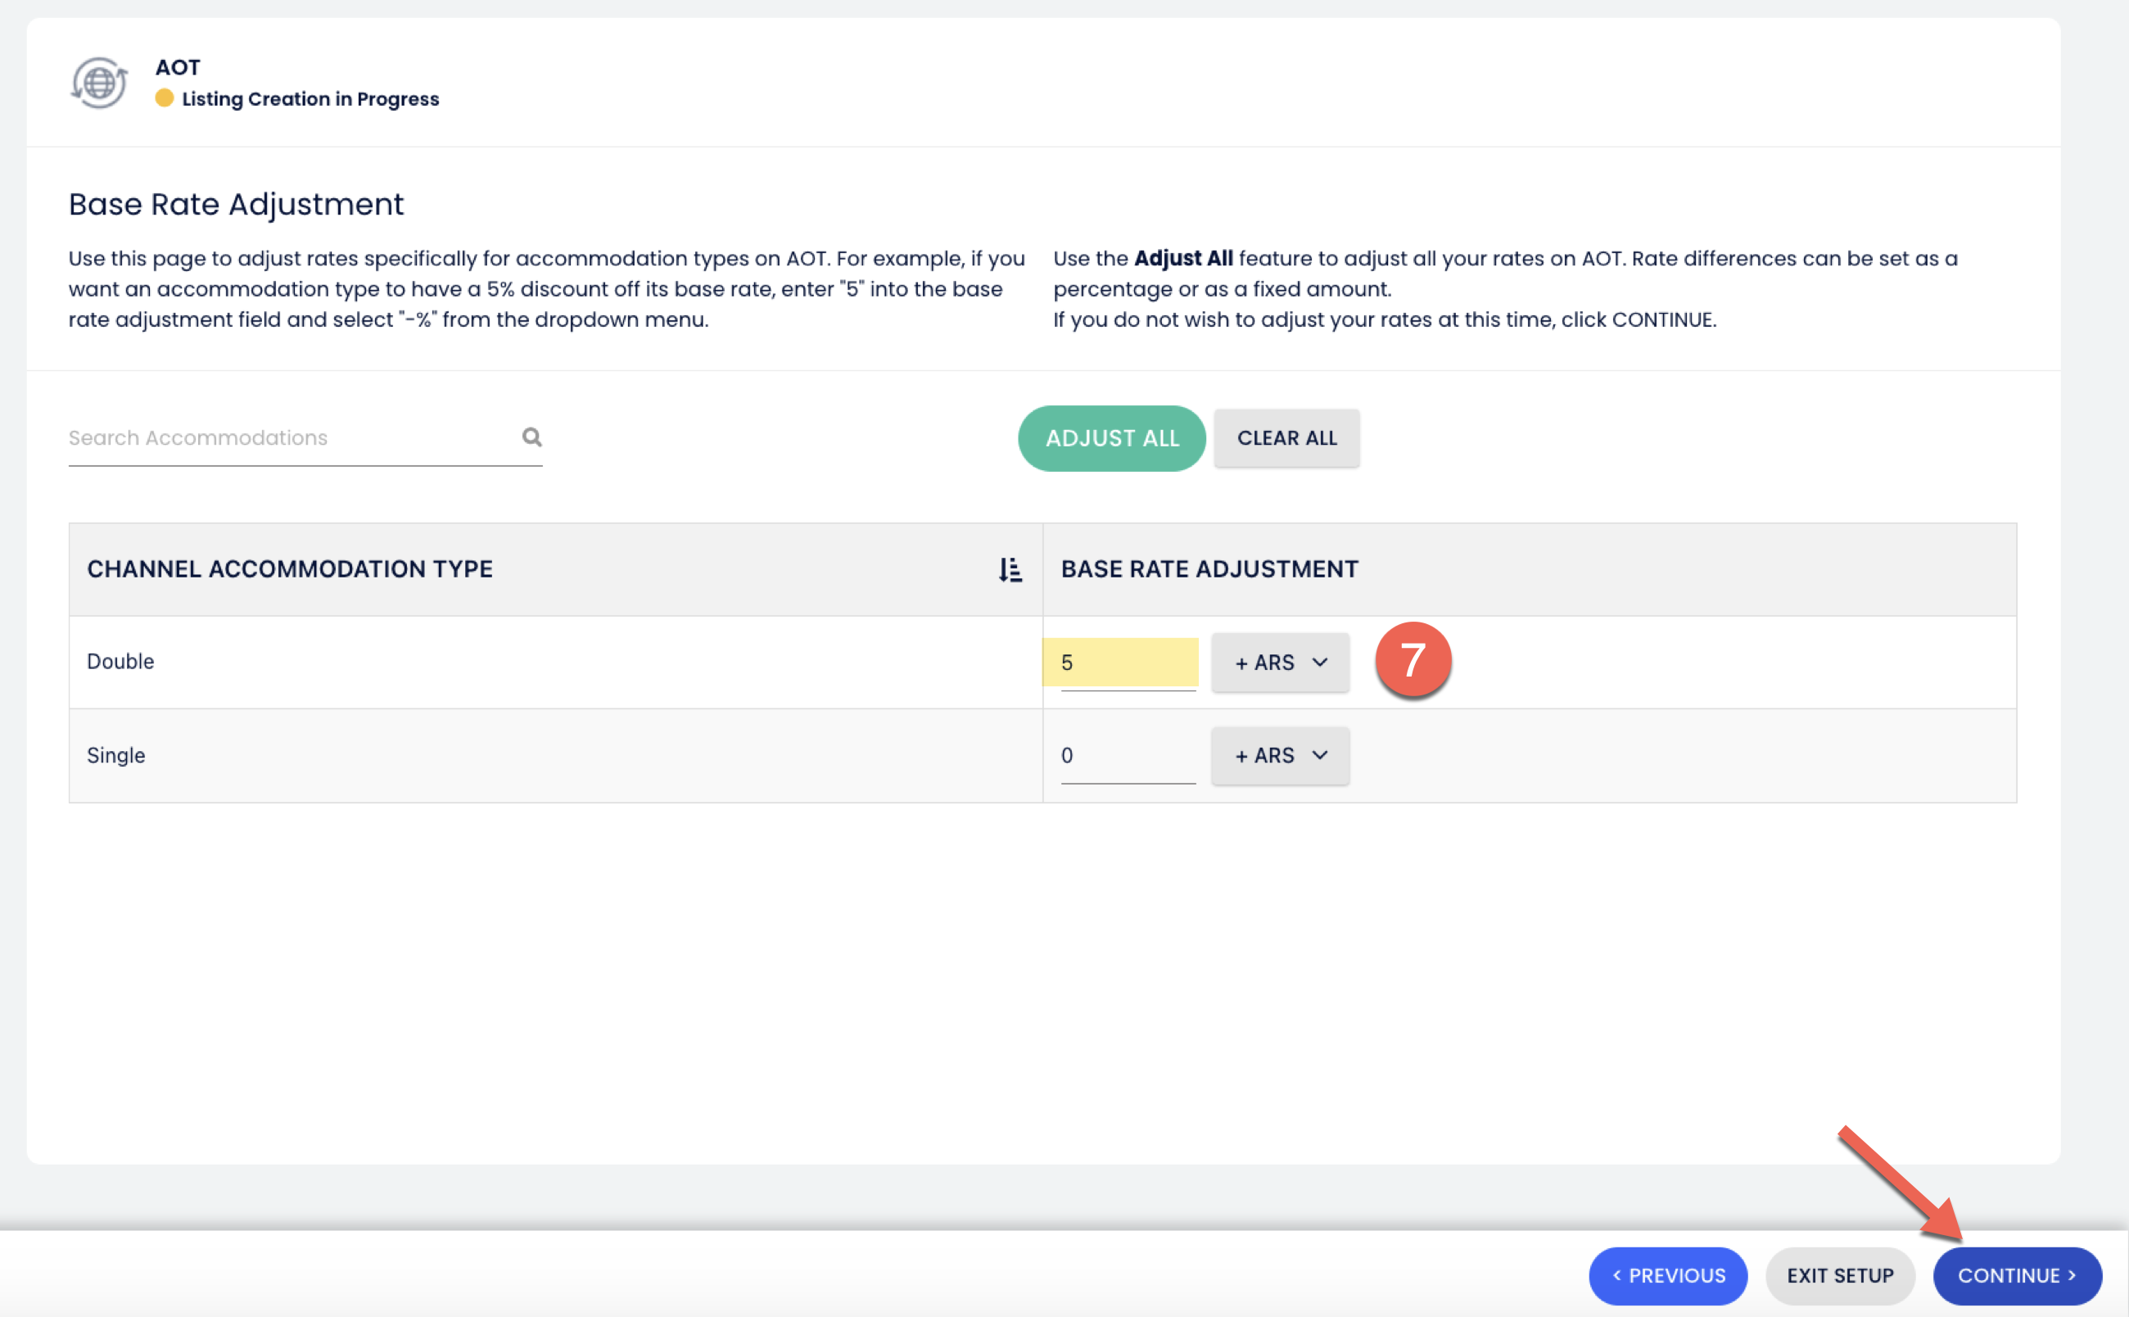
Task: Go back with the PREVIOUS button
Action: click(x=1667, y=1275)
